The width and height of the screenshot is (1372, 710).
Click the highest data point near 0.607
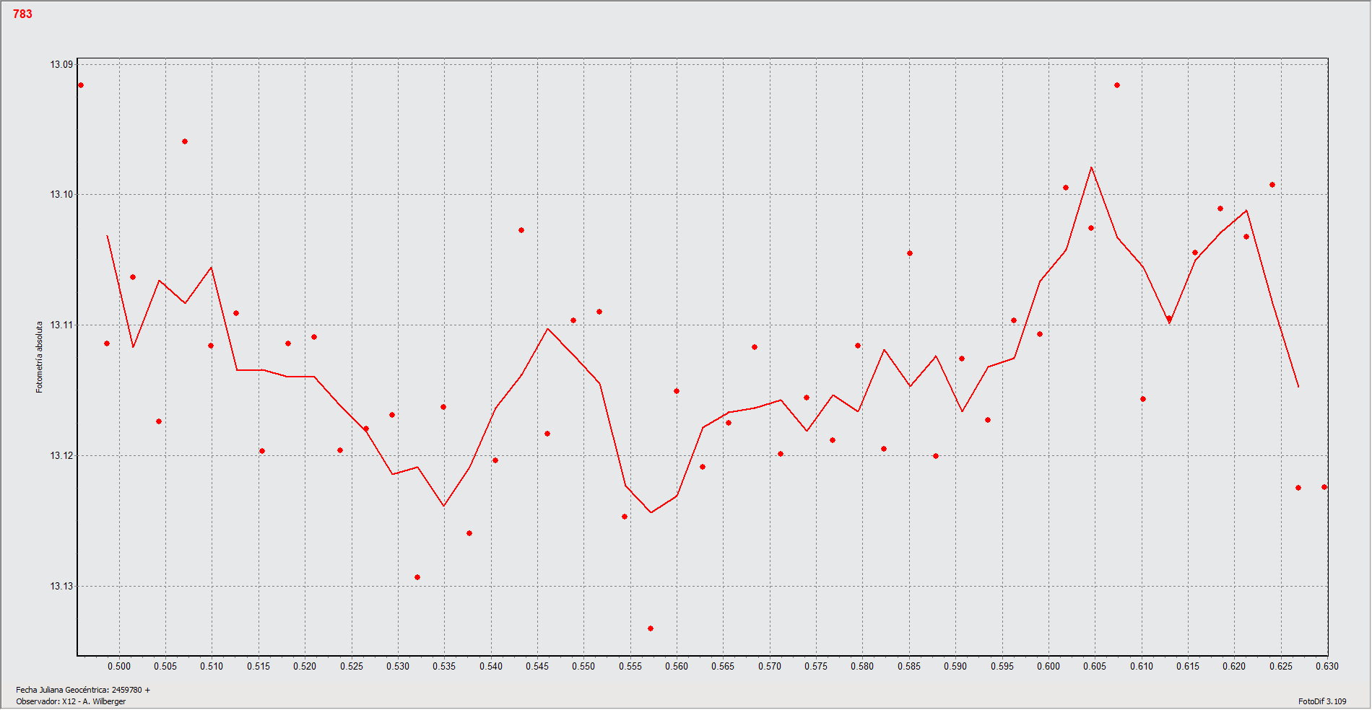click(1117, 85)
